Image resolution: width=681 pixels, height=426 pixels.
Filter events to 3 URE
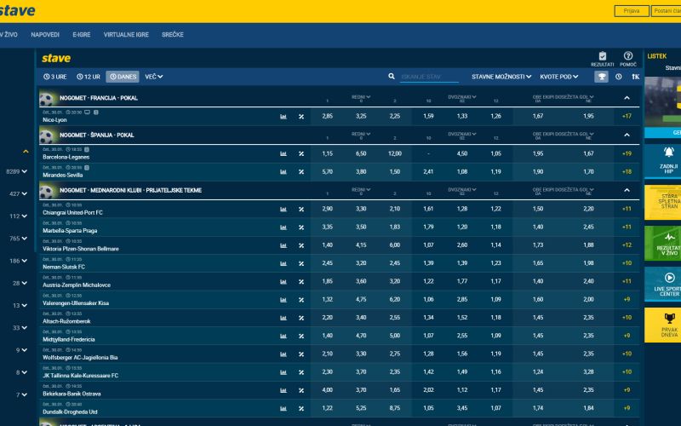pyautogui.click(x=55, y=77)
